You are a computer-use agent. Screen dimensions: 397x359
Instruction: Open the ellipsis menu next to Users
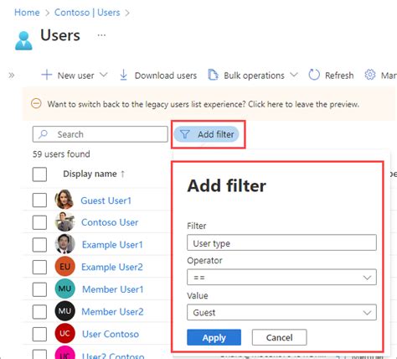tap(101, 35)
